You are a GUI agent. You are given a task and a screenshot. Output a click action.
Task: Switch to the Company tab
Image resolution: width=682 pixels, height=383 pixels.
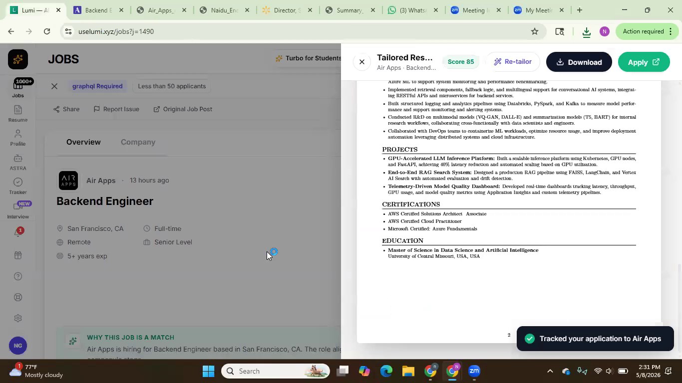(x=138, y=142)
